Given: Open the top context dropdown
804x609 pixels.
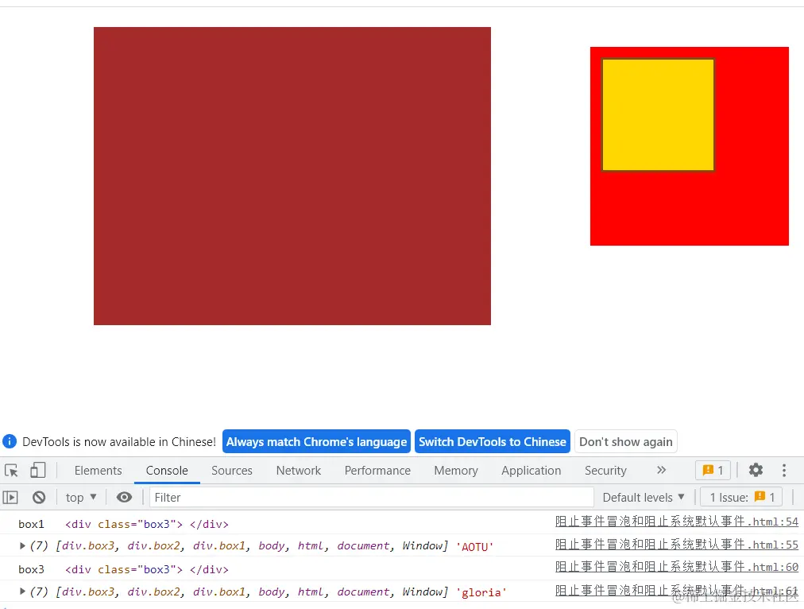Looking at the screenshot, I should tap(81, 497).
